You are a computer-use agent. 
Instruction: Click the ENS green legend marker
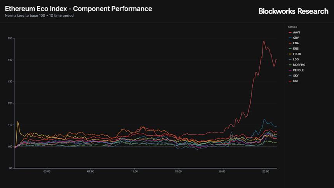pyautogui.click(x=290, y=48)
